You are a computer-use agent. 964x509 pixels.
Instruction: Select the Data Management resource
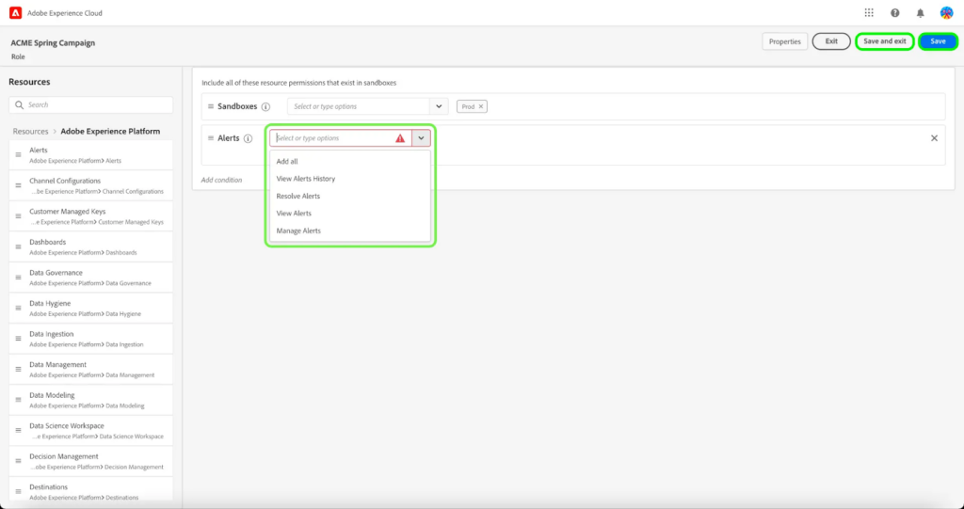tap(91, 370)
